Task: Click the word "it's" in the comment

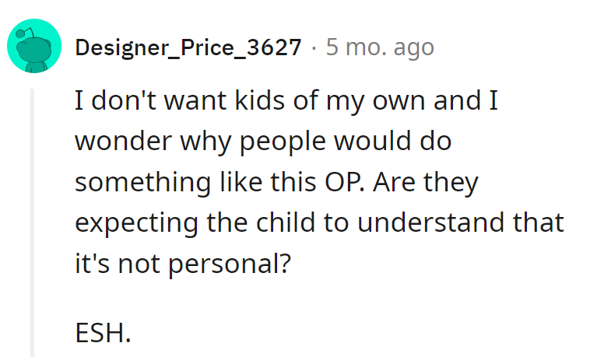Action: pyautogui.click(x=93, y=265)
